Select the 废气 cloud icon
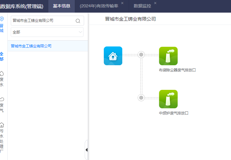Viewport: 231px width, 160px height. [2, 99]
